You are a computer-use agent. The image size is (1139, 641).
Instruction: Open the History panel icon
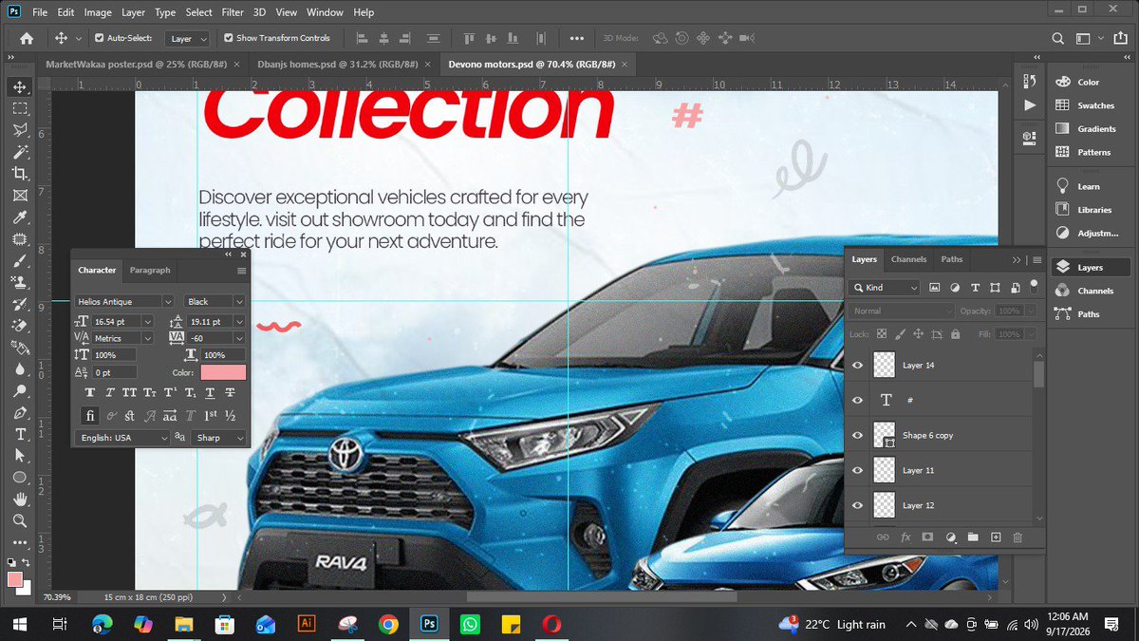(x=1030, y=82)
